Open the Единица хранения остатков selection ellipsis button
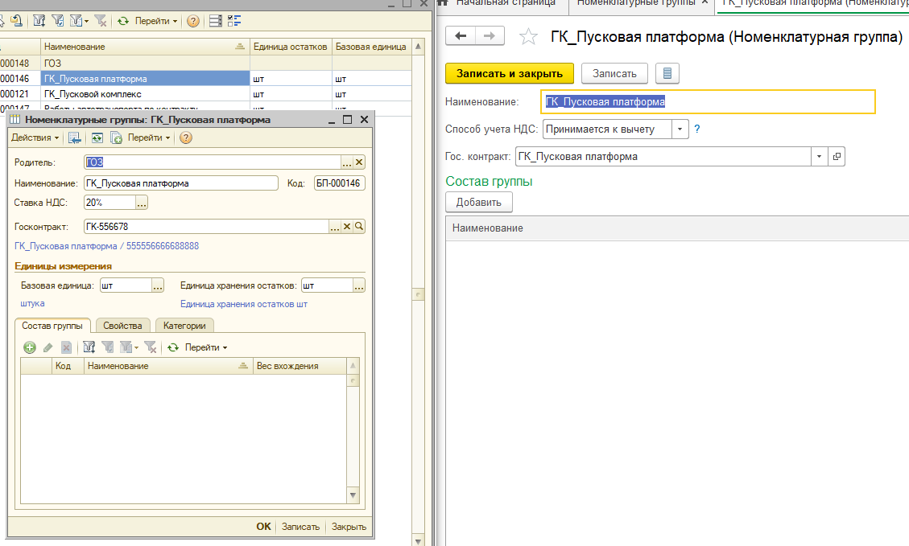The image size is (909, 546). (359, 286)
